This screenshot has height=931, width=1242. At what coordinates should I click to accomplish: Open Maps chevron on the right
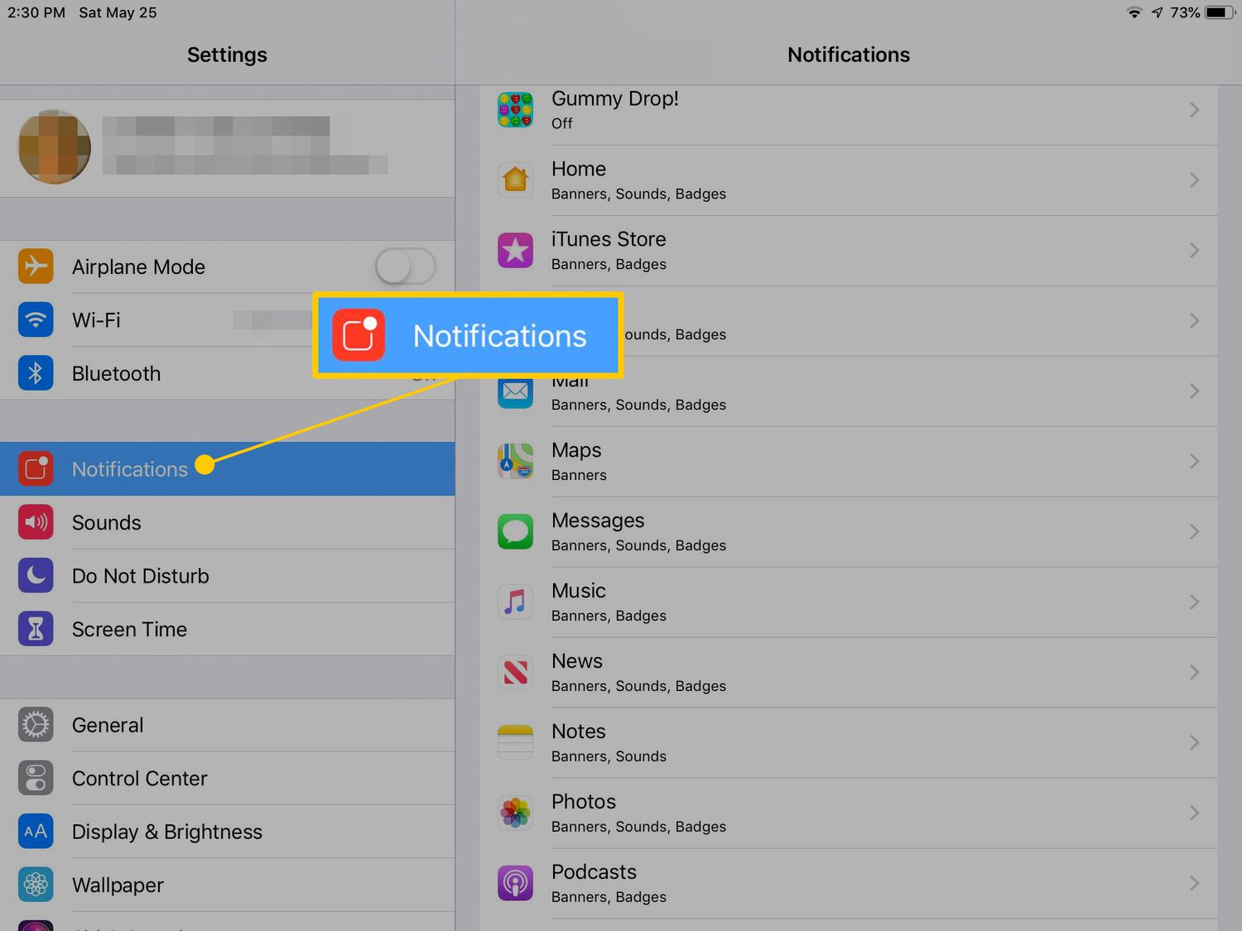(1194, 462)
